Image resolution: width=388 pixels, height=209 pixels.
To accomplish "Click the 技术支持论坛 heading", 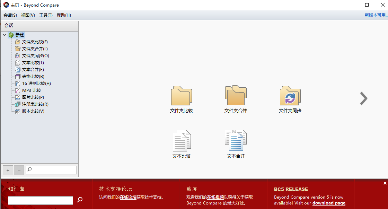I will pyautogui.click(x=116, y=189).
